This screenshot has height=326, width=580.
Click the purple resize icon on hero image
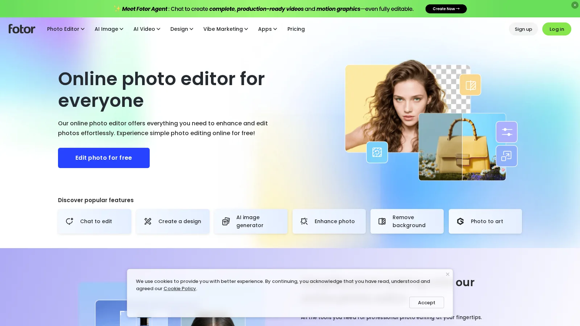coord(506,156)
